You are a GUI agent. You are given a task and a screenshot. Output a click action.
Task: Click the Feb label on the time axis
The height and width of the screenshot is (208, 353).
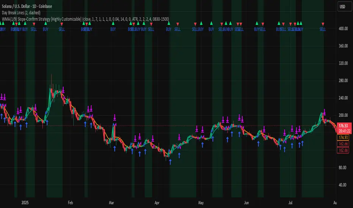pos(69,202)
